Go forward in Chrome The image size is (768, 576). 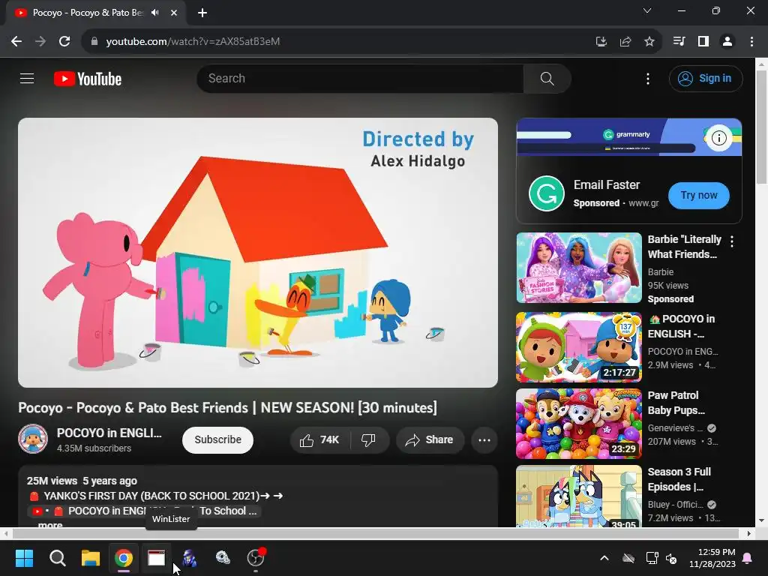[40, 41]
